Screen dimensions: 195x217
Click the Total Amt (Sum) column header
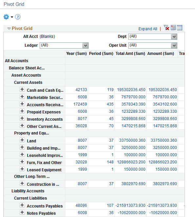coord(130,54)
